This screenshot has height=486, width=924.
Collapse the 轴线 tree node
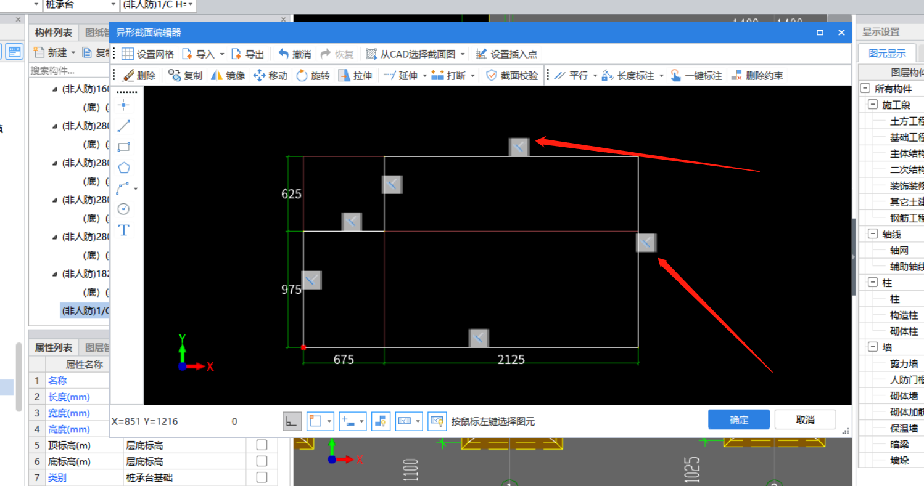pos(873,233)
